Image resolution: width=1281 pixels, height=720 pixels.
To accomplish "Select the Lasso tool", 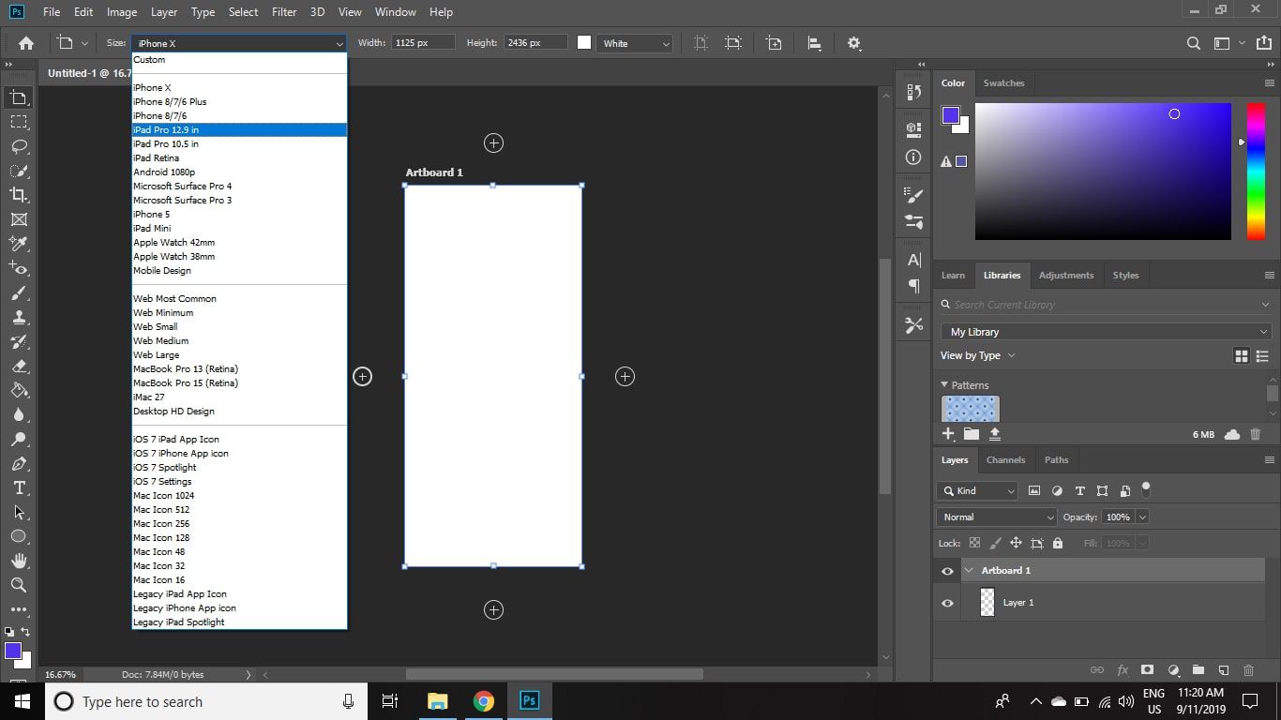I will [18, 146].
